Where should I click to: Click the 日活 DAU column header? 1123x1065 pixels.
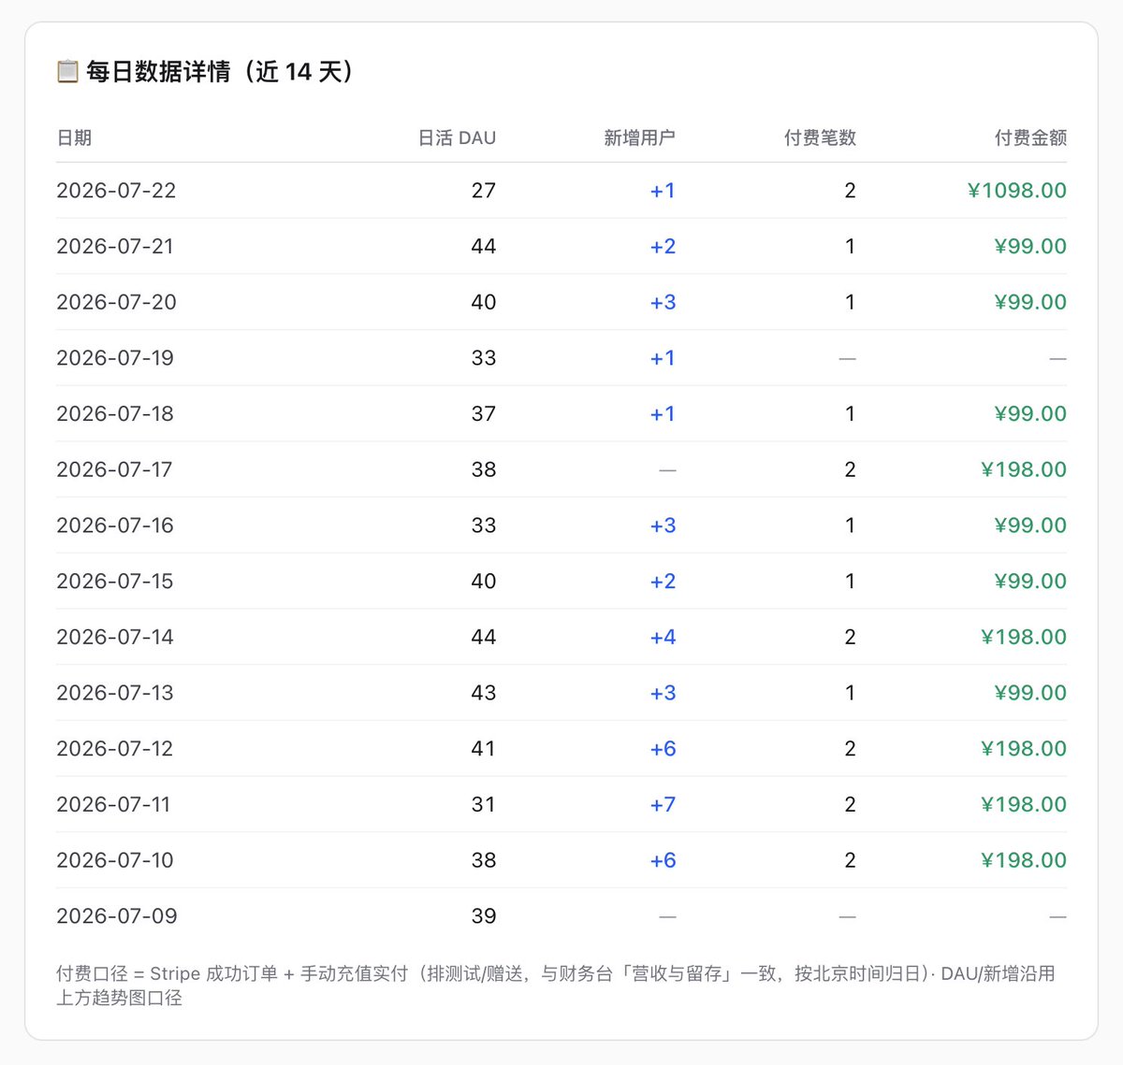coord(457,137)
